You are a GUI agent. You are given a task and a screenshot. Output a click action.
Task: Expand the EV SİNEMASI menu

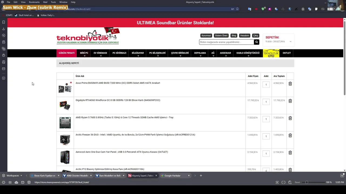pos(100,53)
